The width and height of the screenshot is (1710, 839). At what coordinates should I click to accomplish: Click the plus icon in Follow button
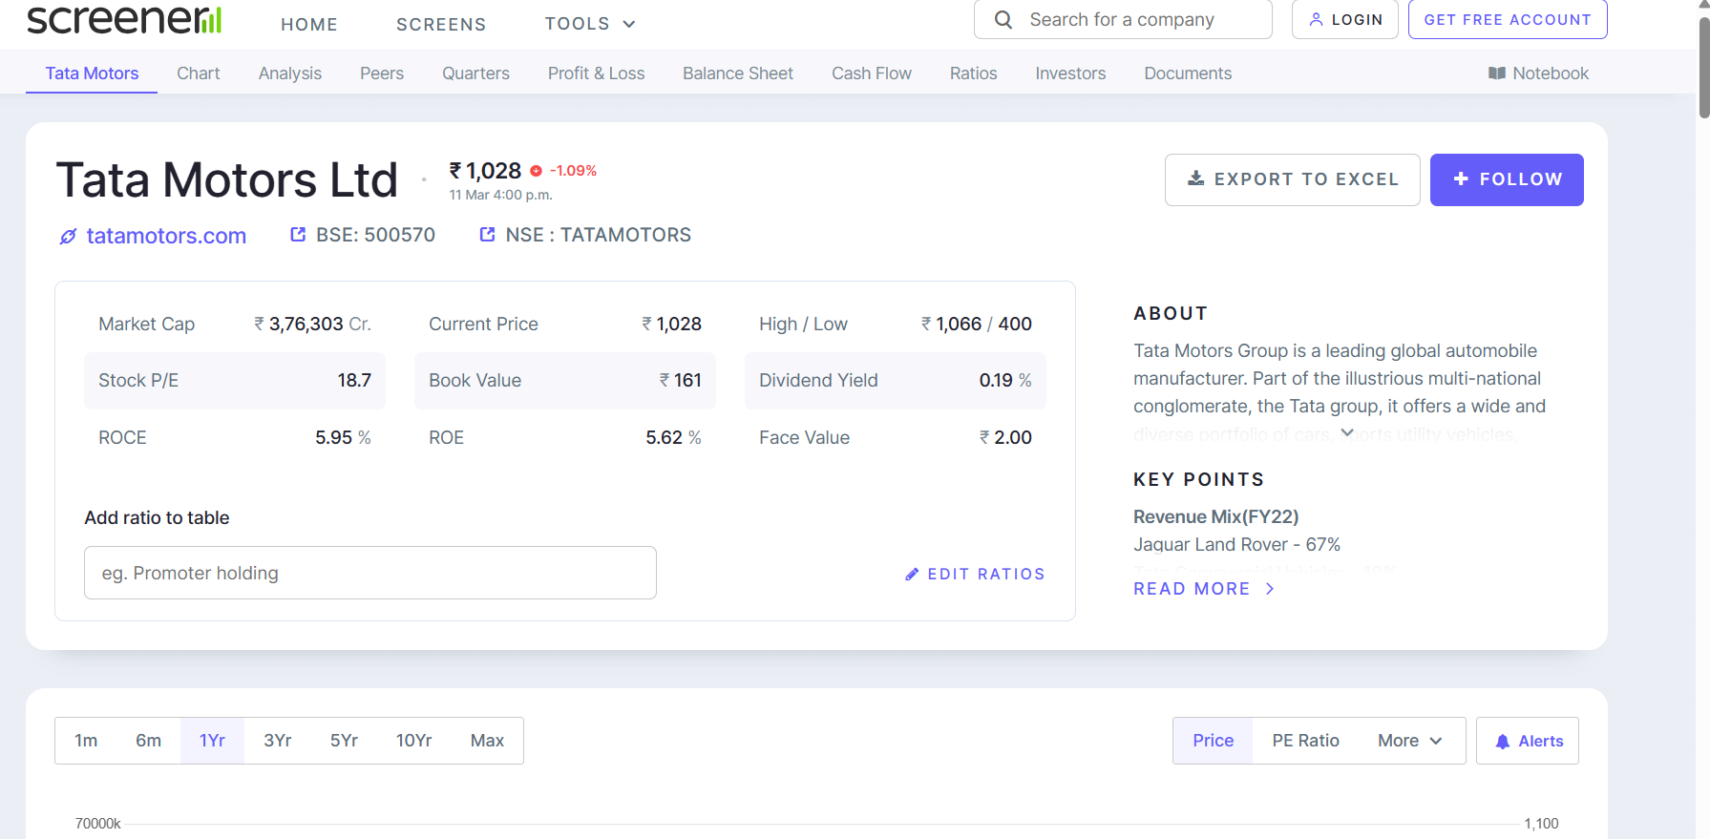pyautogui.click(x=1461, y=178)
